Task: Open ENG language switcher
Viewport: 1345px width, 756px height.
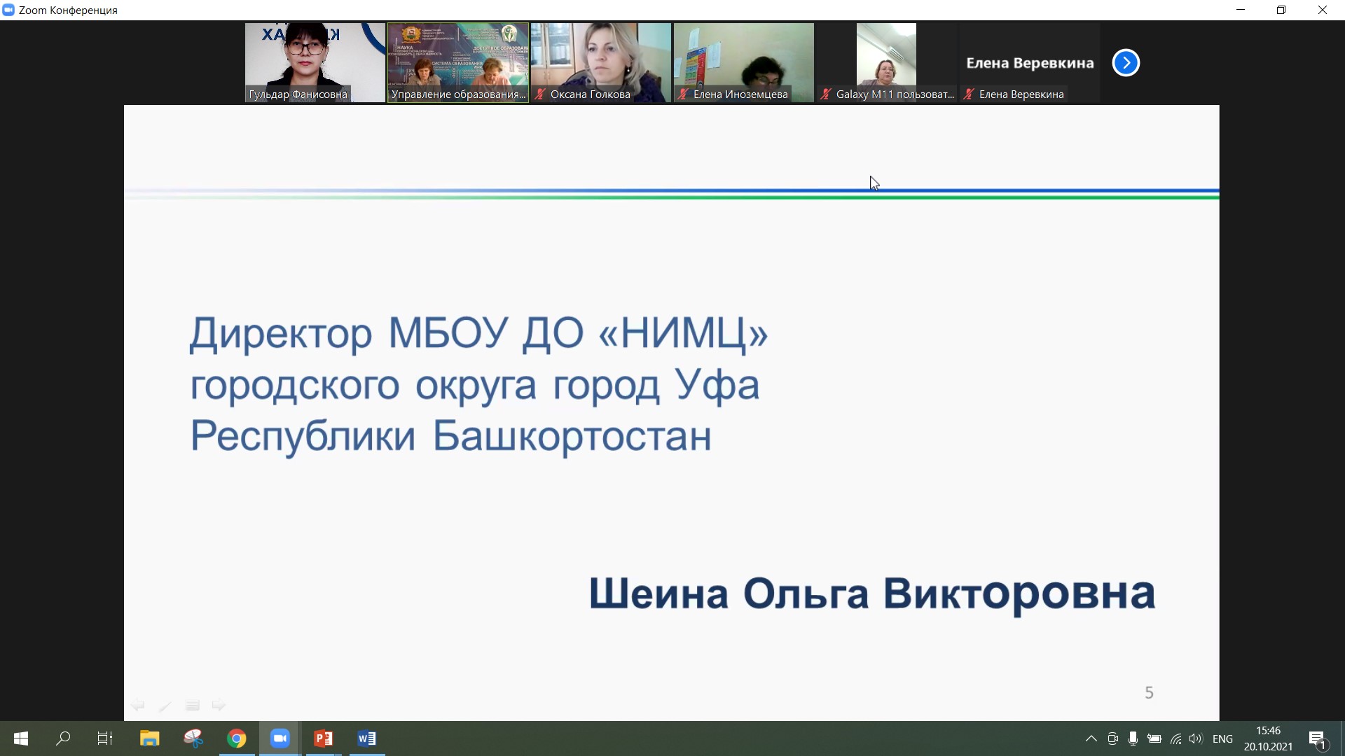Action: (x=1222, y=738)
